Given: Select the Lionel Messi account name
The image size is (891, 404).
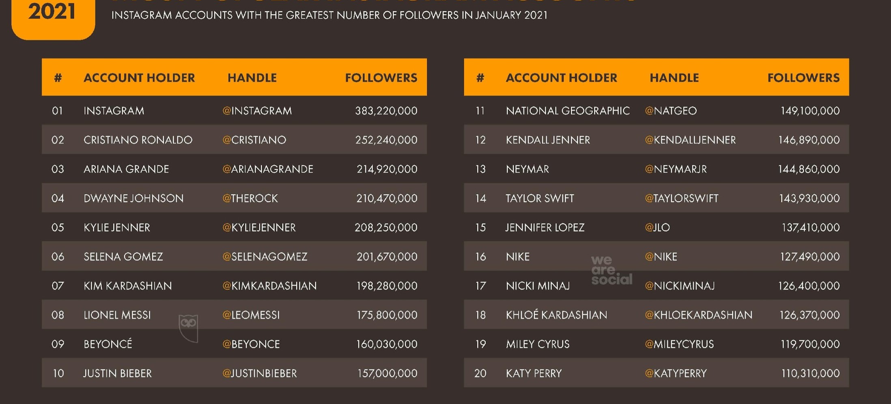Looking at the screenshot, I should click(117, 315).
